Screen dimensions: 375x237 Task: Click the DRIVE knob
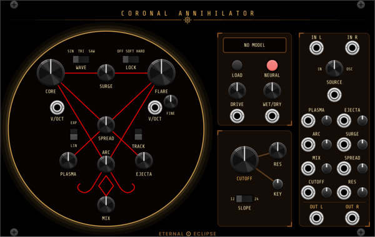pyautogui.click(x=237, y=91)
